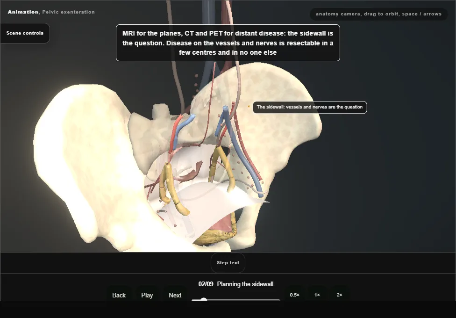This screenshot has width=456, height=318.
Task: Set playback speed to 2×
Action: [339, 295]
